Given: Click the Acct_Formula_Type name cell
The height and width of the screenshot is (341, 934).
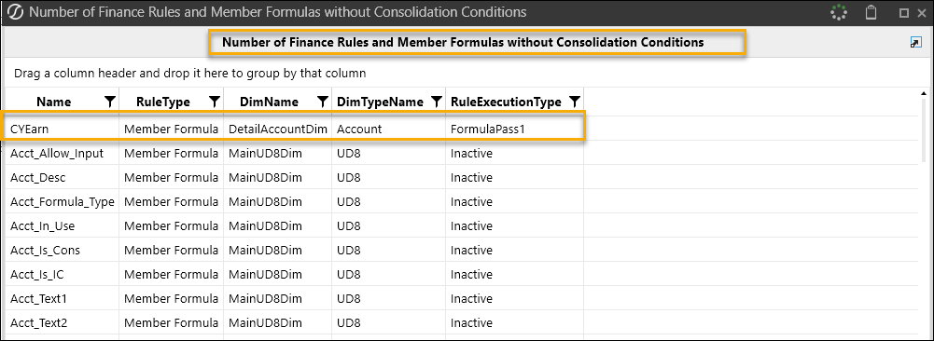Looking at the screenshot, I should 62,202.
